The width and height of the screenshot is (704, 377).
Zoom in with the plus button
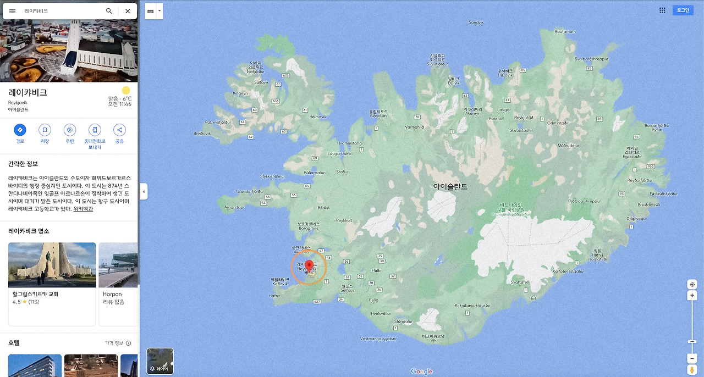tap(692, 296)
